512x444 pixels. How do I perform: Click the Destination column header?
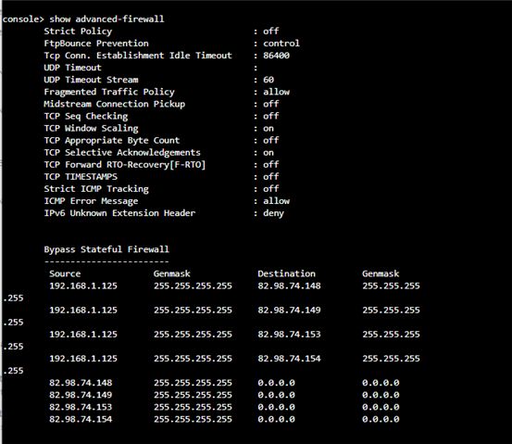(x=286, y=273)
